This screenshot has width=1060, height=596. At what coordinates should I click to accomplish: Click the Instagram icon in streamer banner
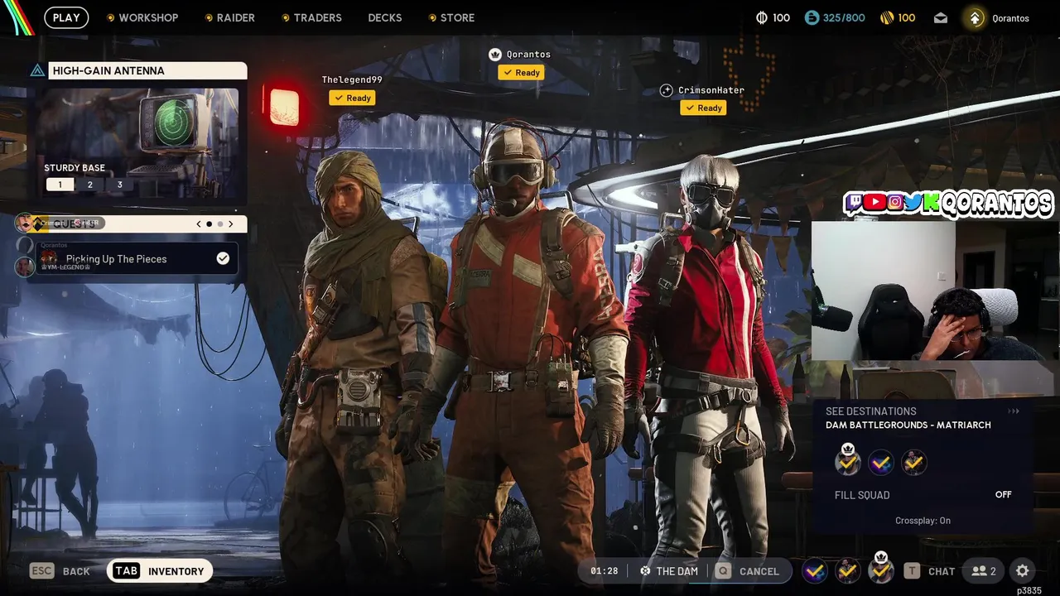pyautogui.click(x=894, y=202)
